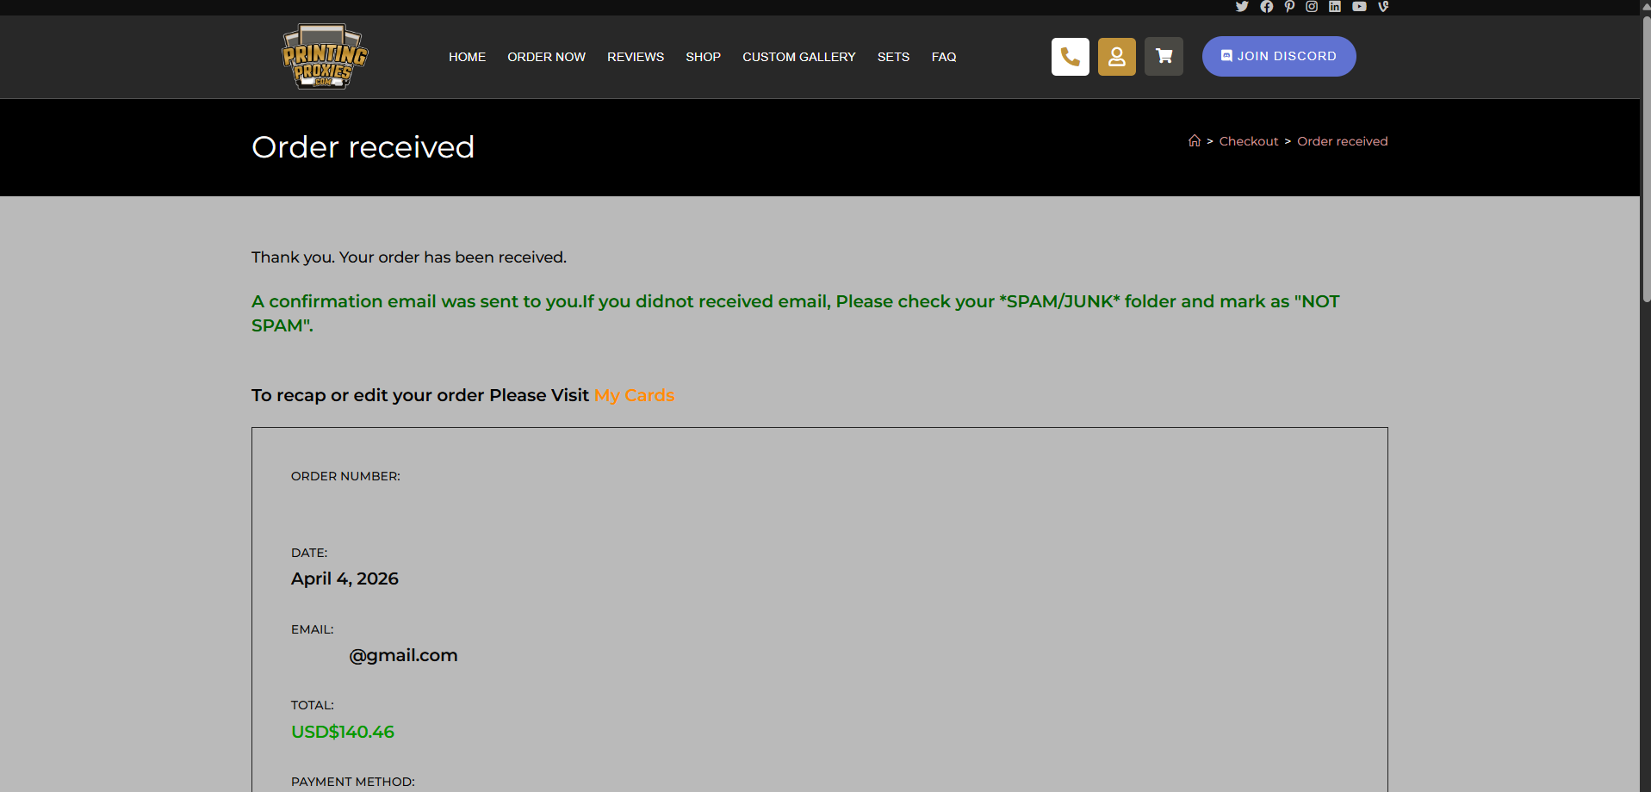
Task: Click the ORDER NUMBER label
Action: coord(345,476)
